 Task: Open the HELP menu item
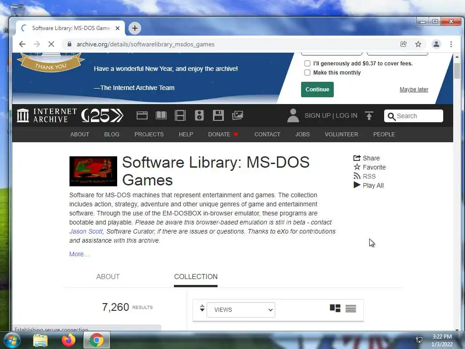tap(186, 135)
